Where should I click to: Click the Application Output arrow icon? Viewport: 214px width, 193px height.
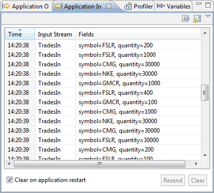[7, 6]
